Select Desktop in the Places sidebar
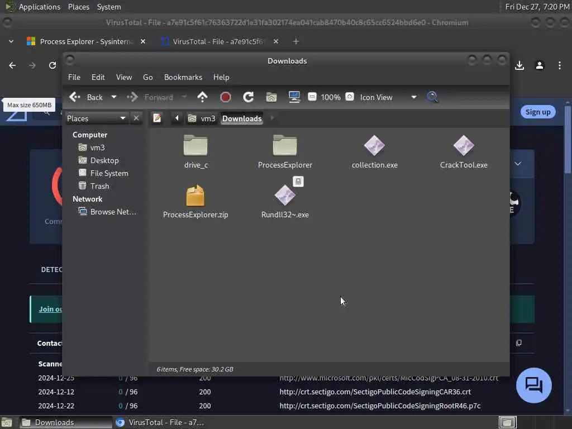The height and width of the screenshot is (429, 572). pyautogui.click(x=98, y=160)
